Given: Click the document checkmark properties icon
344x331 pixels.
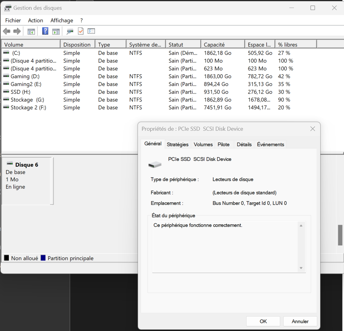Looking at the screenshot, I should pos(81,31).
